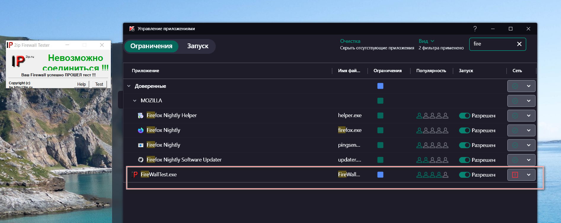This screenshot has height=223, width=561.
Task: Click the updater.... file name cell
Action: point(350,160)
